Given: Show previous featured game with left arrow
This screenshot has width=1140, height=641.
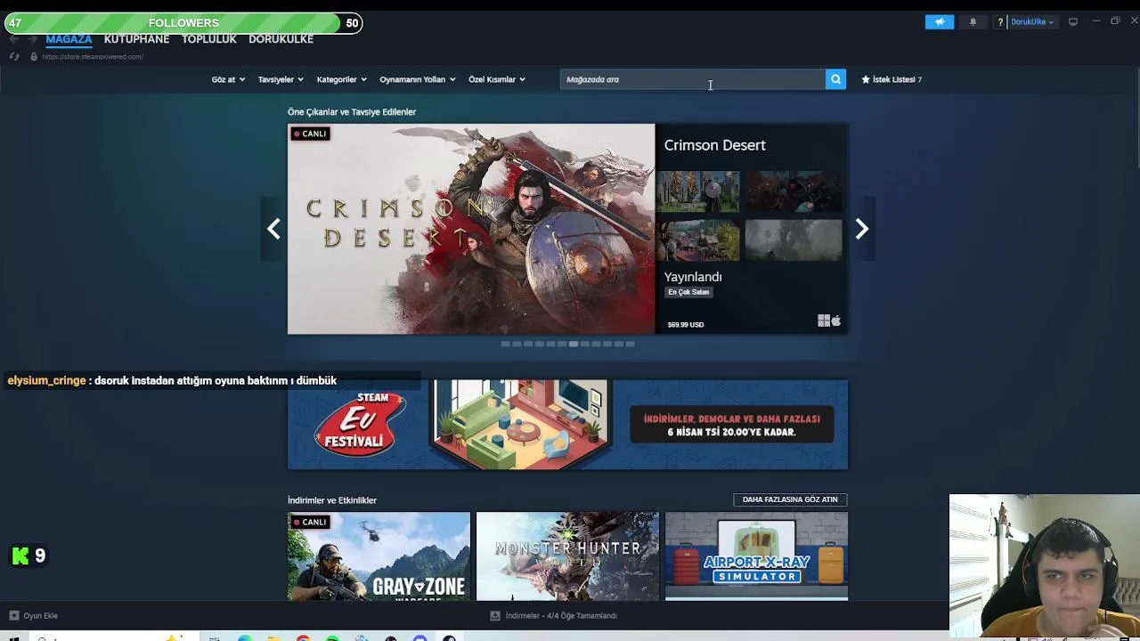Looking at the screenshot, I should 273,229.
